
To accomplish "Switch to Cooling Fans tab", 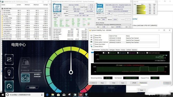I will pos(105,50).
